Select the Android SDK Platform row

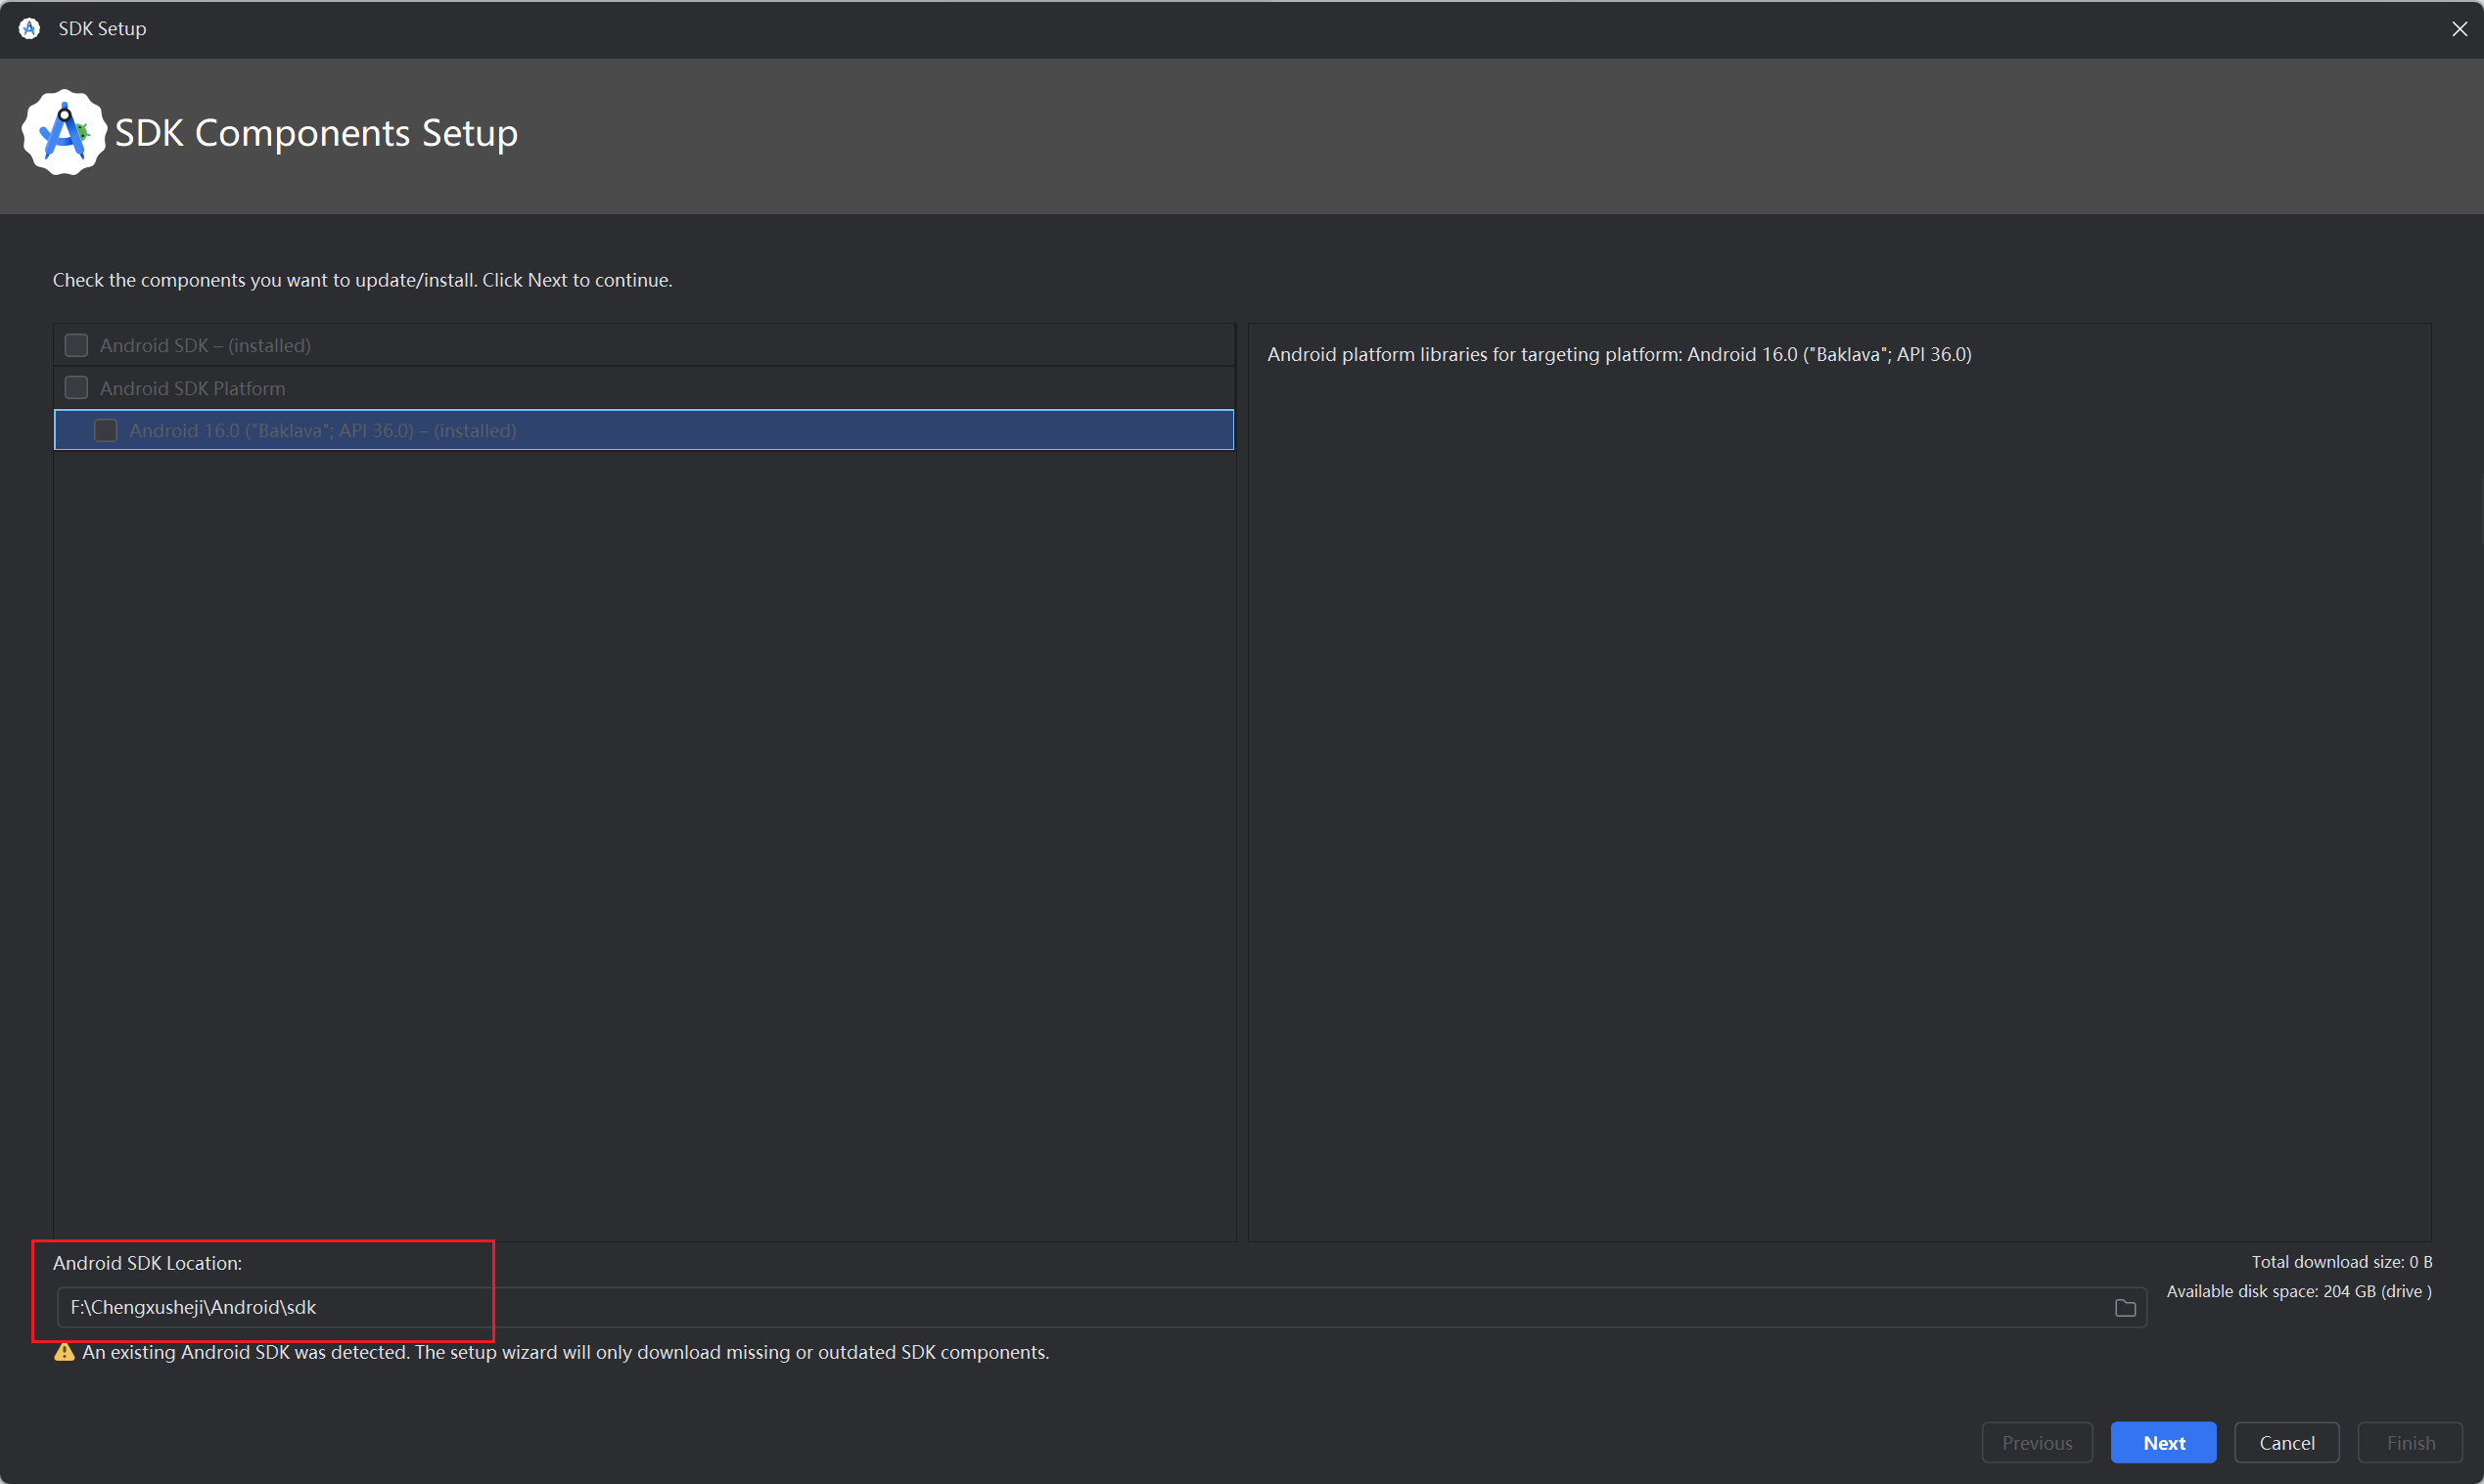[x=643, y=388]
